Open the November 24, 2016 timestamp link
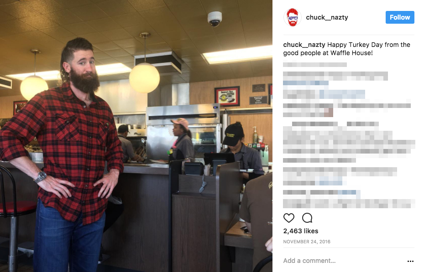 pos(307,241)
